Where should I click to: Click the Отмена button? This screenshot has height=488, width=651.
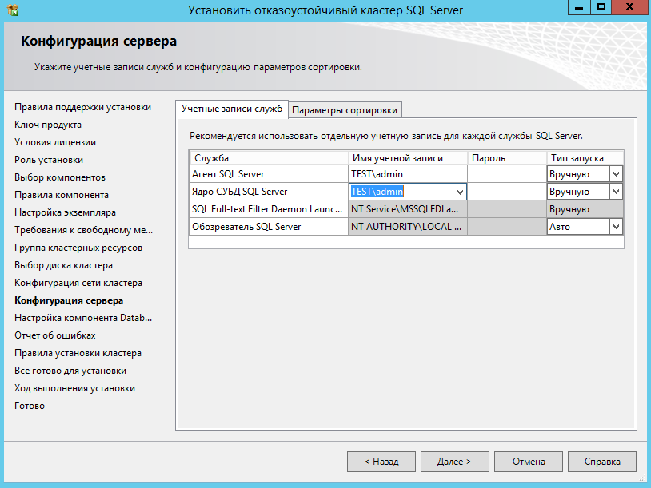coord(529,462)
